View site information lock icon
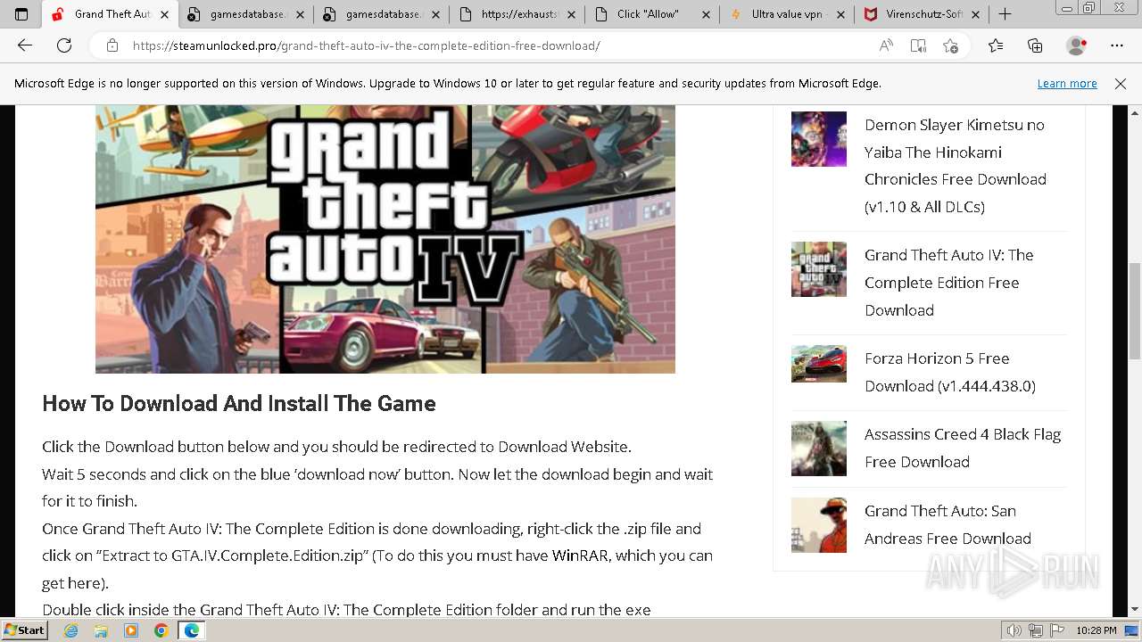The image size is (1142, 642). (x=112, y=45)
